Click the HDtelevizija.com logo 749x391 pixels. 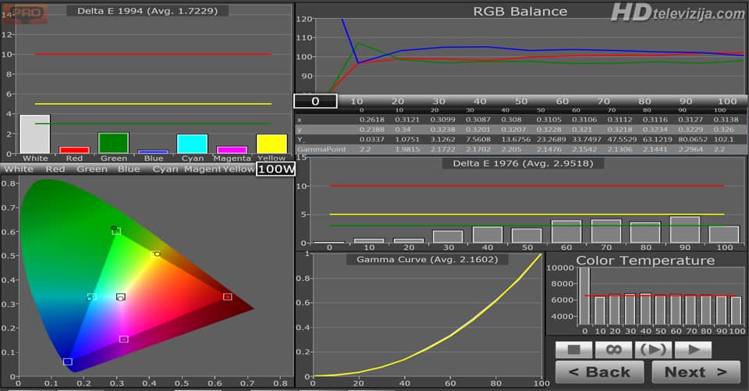point(676,13)
